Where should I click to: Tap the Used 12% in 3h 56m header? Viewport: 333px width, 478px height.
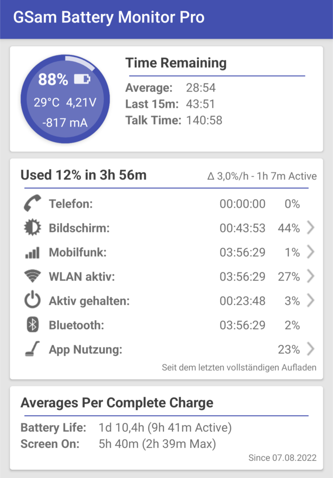coord(83,175)
